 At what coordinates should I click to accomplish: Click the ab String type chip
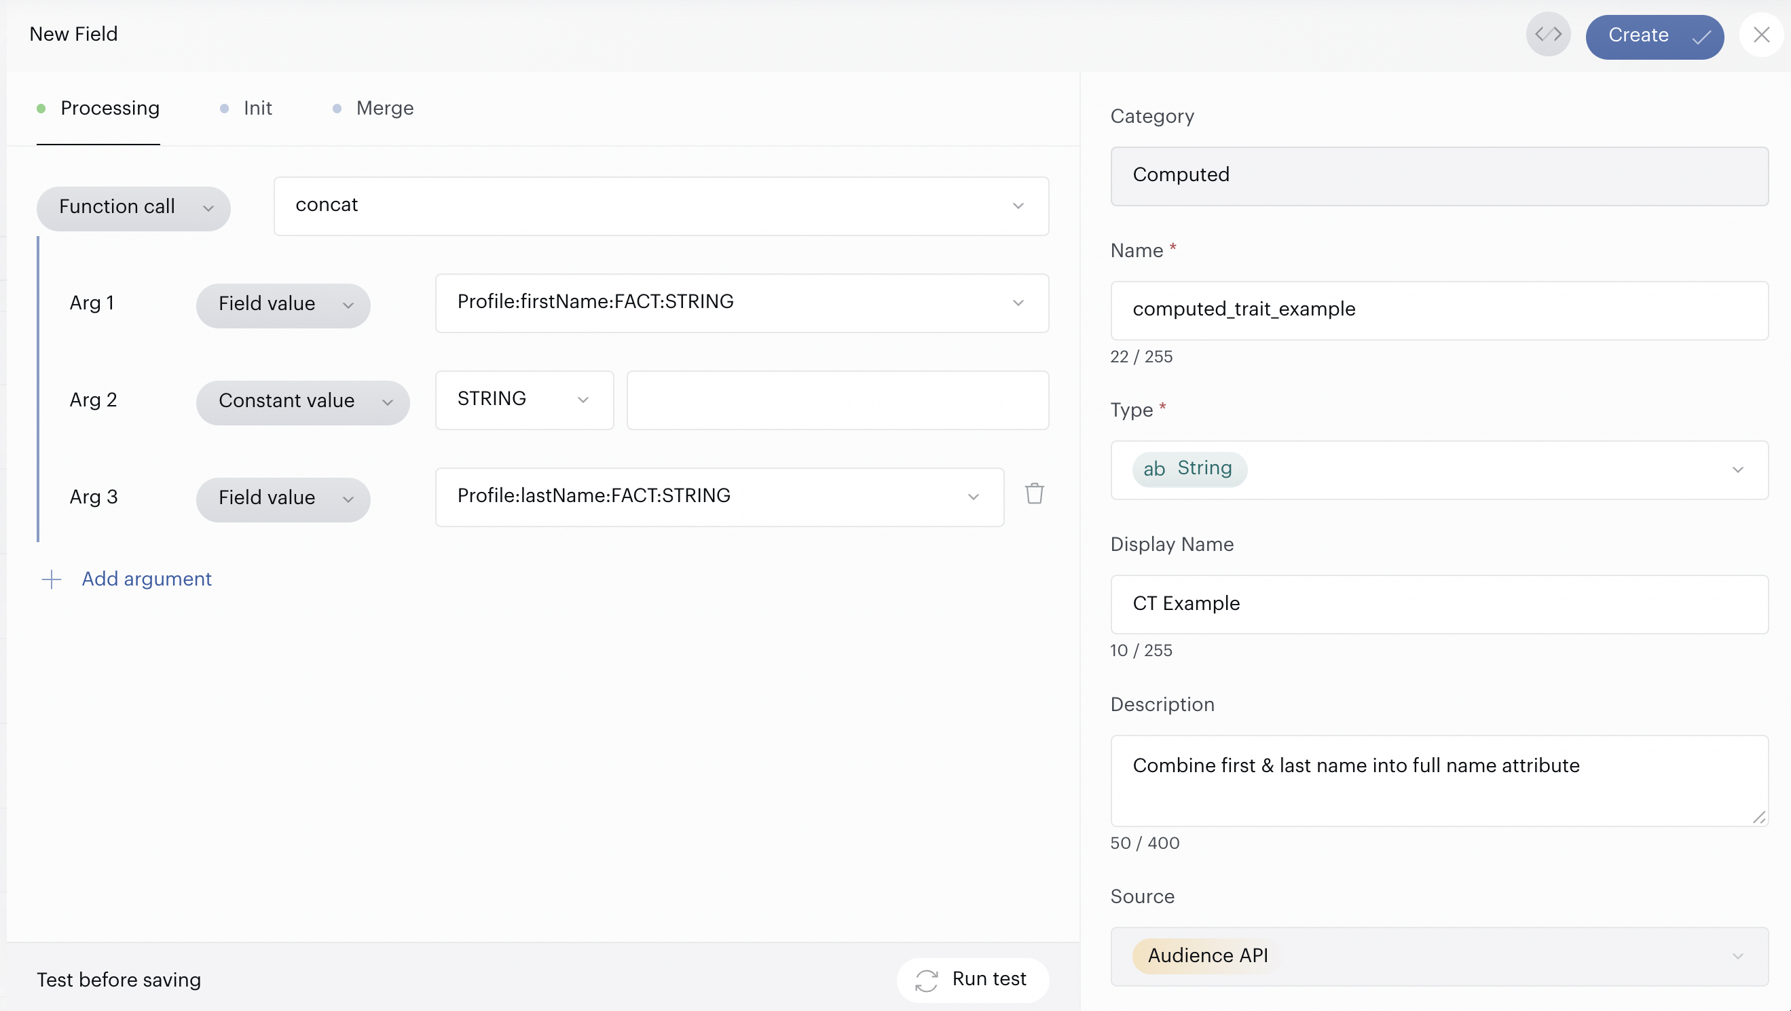(x=1189, y=469)
